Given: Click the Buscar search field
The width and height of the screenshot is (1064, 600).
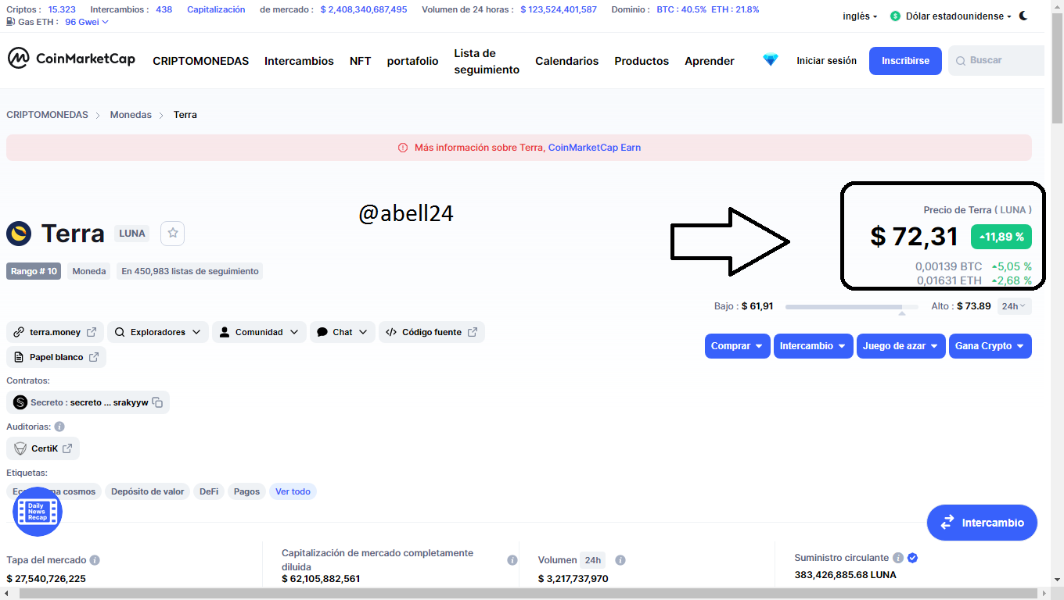Looking at the screenshot, I should 997,61.
